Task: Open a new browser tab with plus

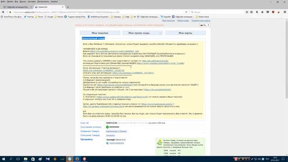Action: pyautogui.click(x=68, y=7)
